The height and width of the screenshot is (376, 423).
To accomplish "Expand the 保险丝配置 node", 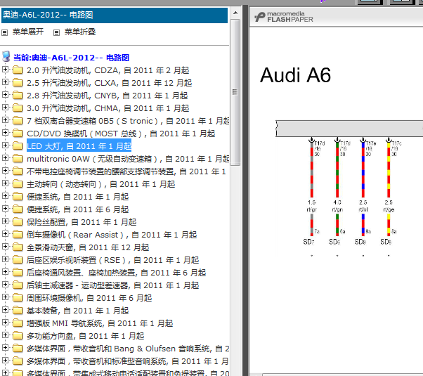I will pos(5,221).
